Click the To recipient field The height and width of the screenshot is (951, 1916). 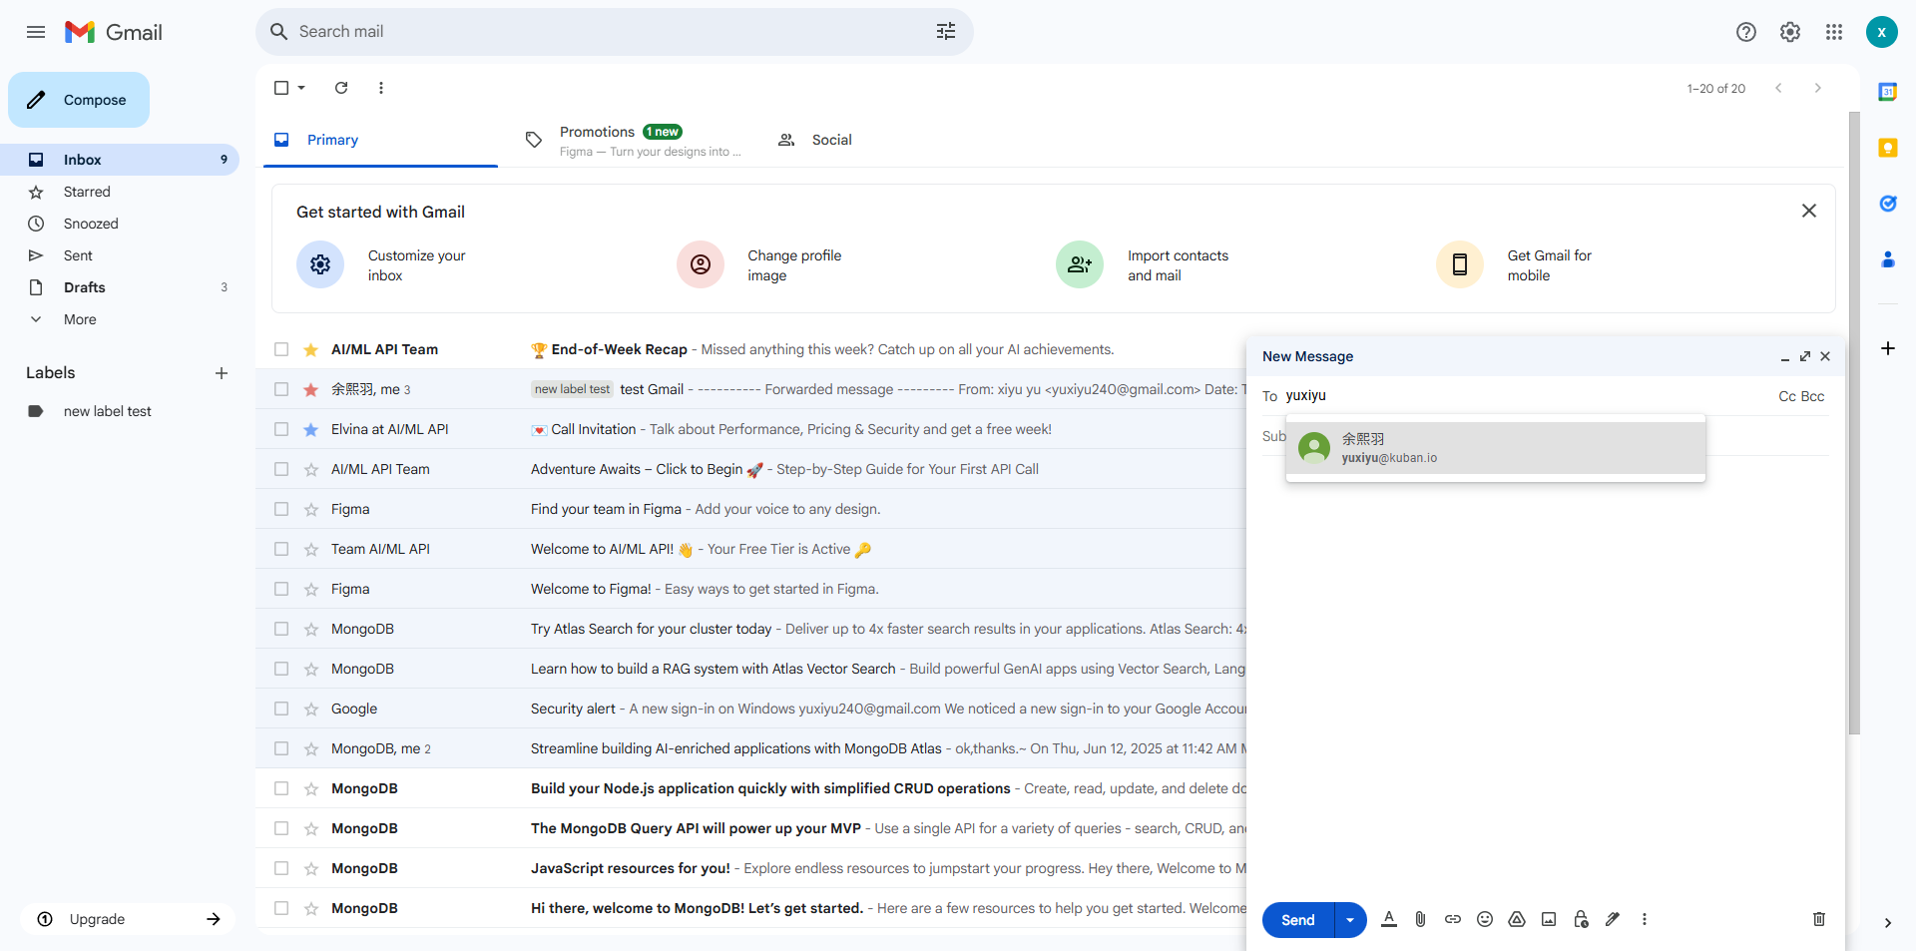click(x=1527, y=396)
